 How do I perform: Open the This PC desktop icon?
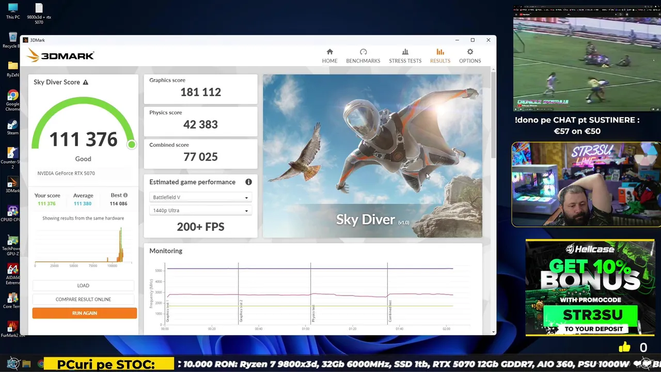13,11
